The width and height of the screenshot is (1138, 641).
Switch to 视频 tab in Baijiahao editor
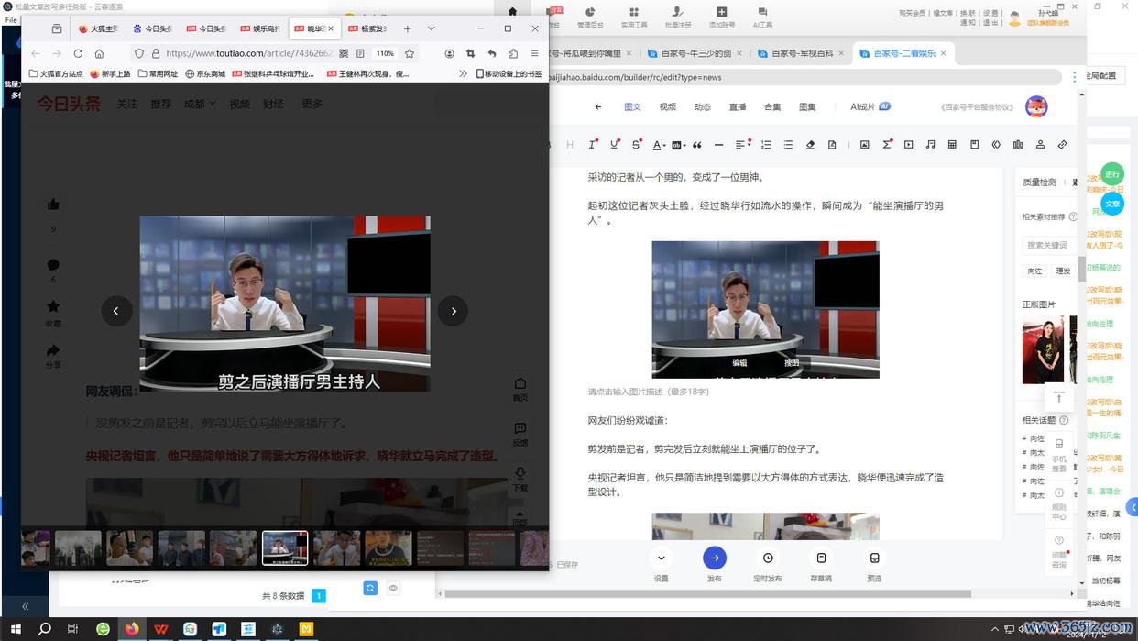click(x=667, y=107)
